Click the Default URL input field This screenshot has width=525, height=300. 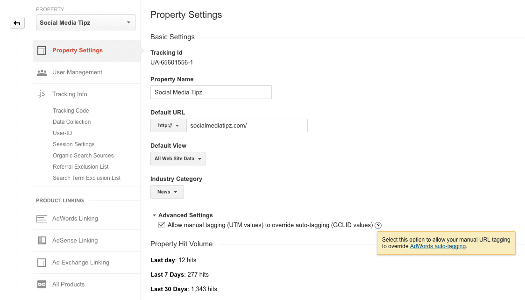[x=247, y=126]
